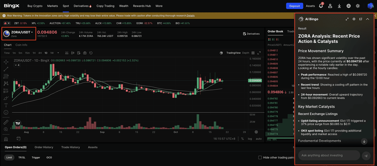377x166 pixels.
Task: Select the trend line drawing tool
Action: tap(6, 69)
